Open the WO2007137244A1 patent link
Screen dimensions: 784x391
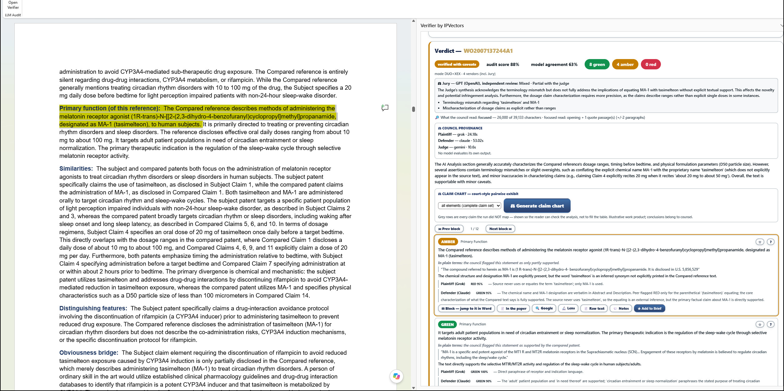[488, 51]
